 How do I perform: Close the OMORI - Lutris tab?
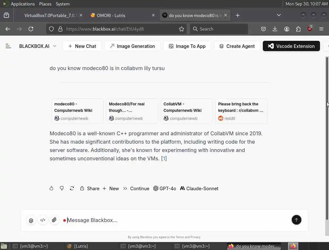point(153,15)
